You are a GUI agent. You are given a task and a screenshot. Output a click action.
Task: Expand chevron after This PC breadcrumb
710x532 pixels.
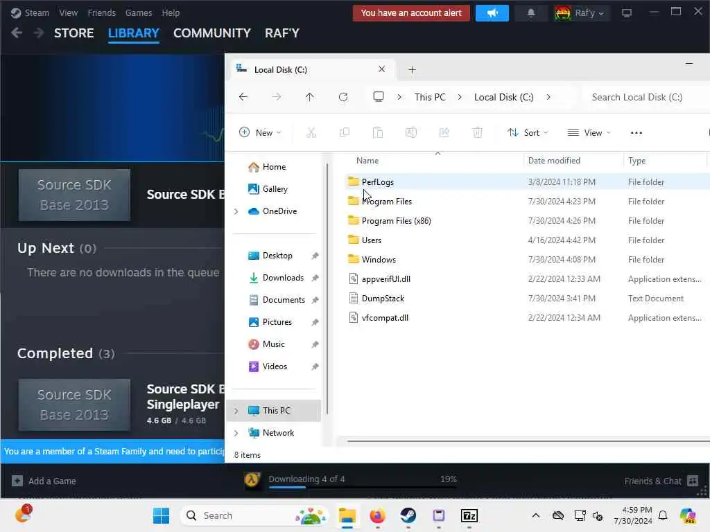[460, 97]
